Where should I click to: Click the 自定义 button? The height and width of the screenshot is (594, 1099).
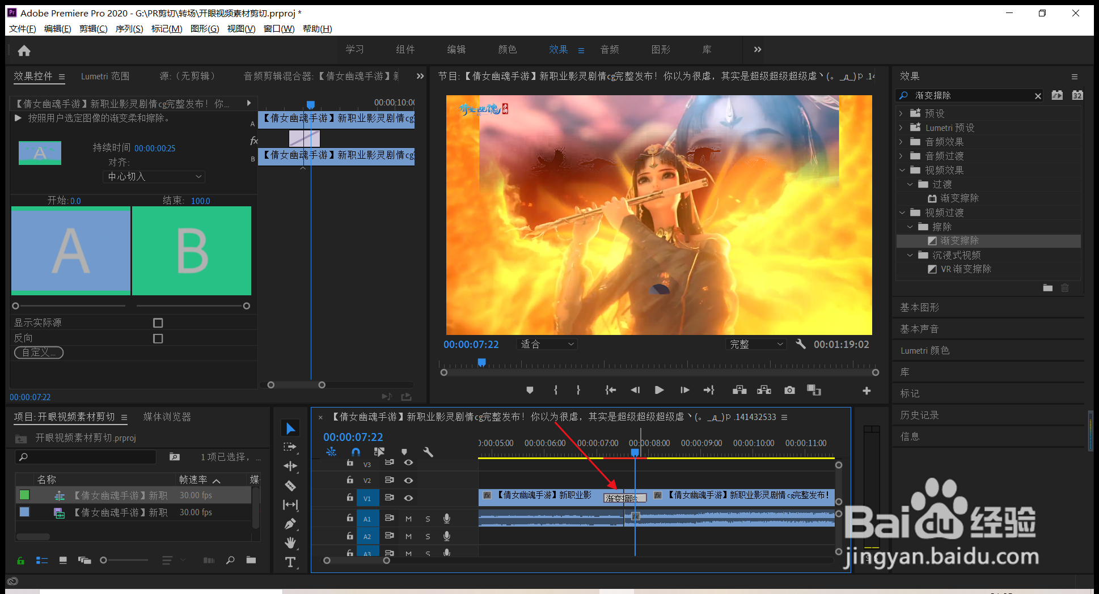tap(39, 353)
